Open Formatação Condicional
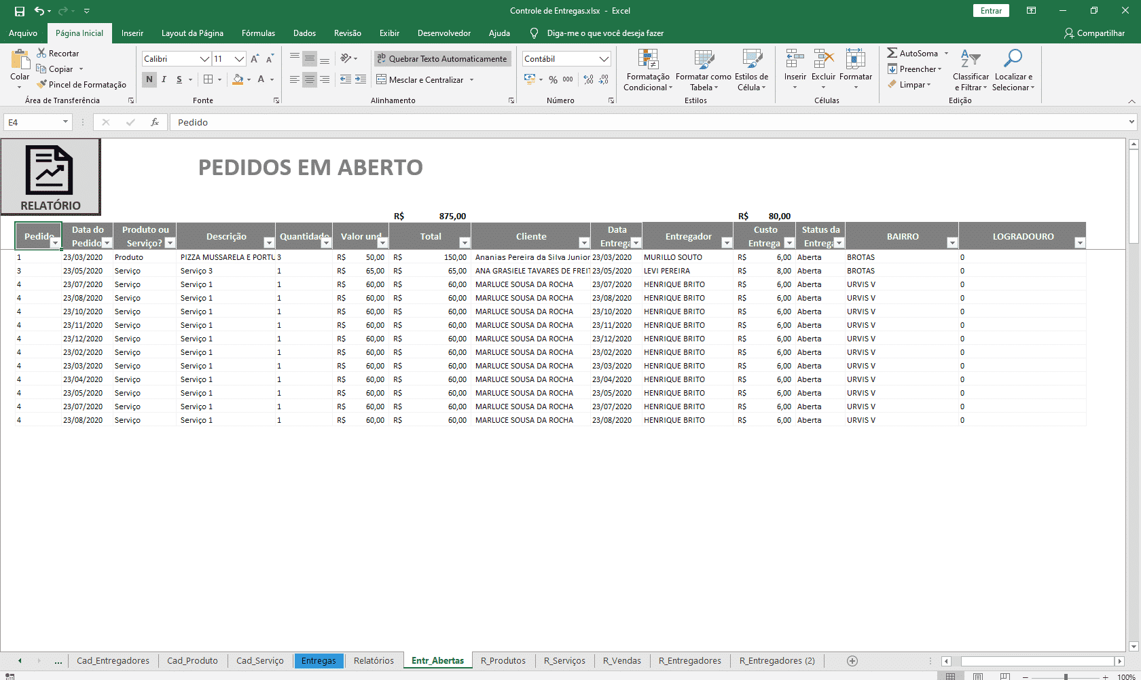The image size is (1141, 680). coord(648,70)
